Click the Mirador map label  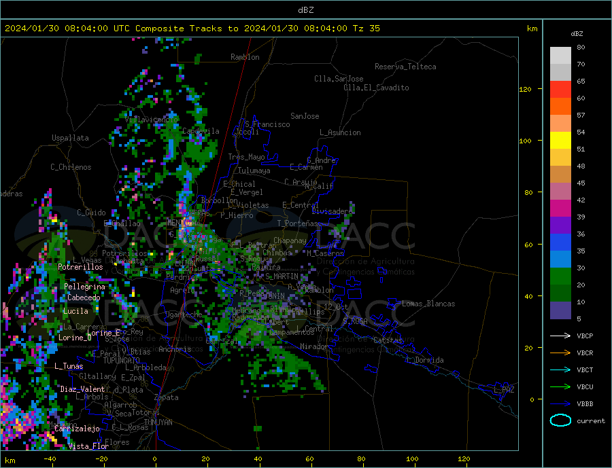point(313,346)
